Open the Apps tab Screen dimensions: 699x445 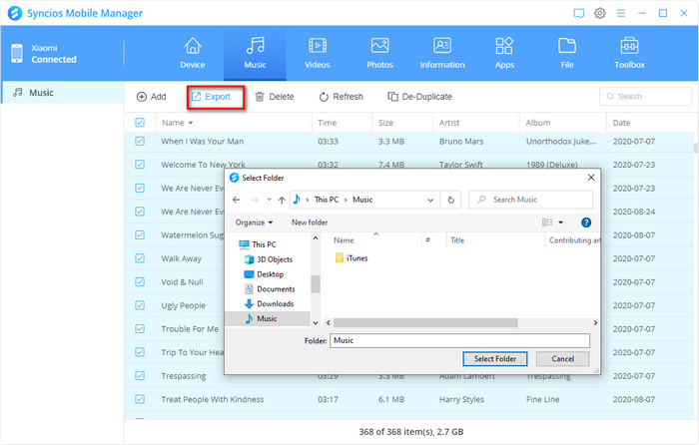coord(504,53)
